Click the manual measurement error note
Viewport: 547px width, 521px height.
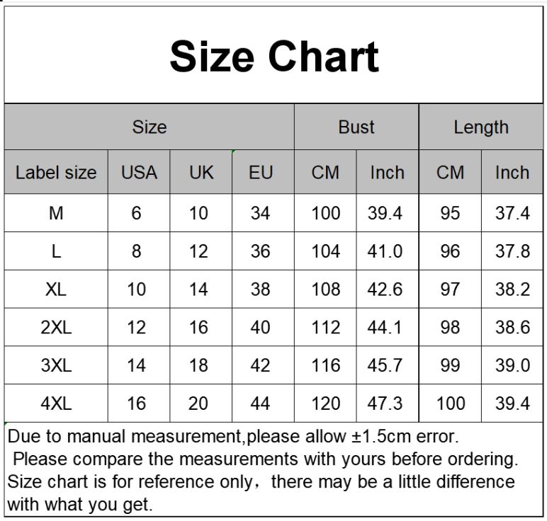tap(233, 435)
